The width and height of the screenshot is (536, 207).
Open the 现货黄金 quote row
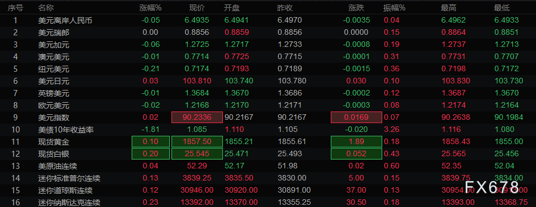pyautogui.click(x=268, y=141)
